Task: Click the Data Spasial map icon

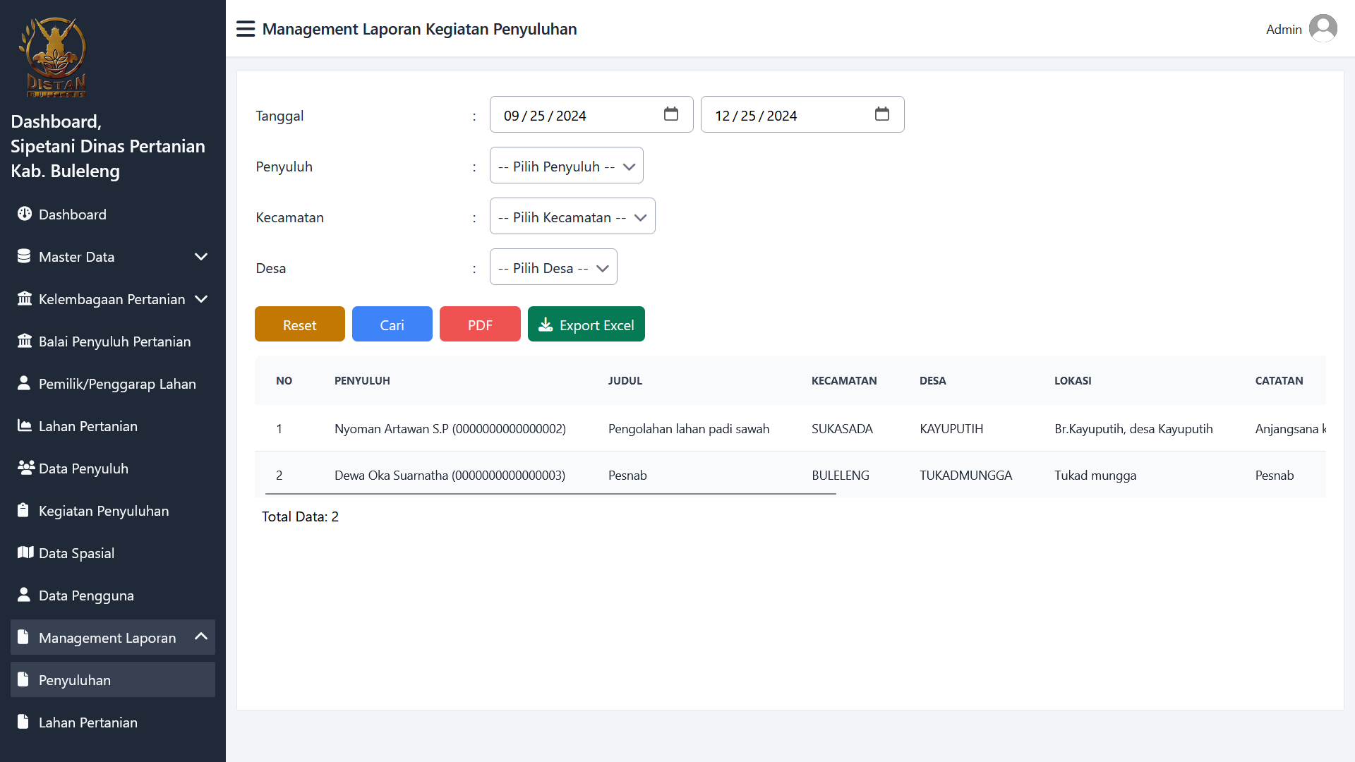Action: point(25,552)
